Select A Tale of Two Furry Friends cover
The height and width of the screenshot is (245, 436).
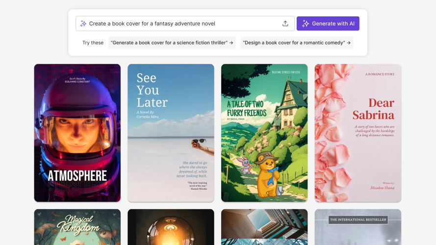coord(264,133)
